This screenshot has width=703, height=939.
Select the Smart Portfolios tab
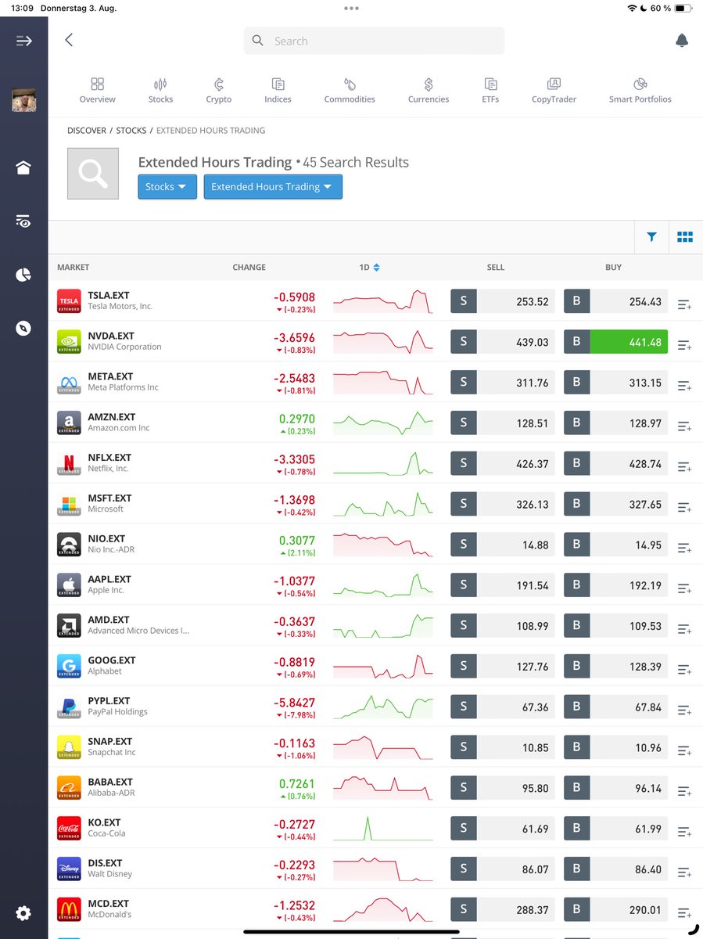(x=640, y=90)
